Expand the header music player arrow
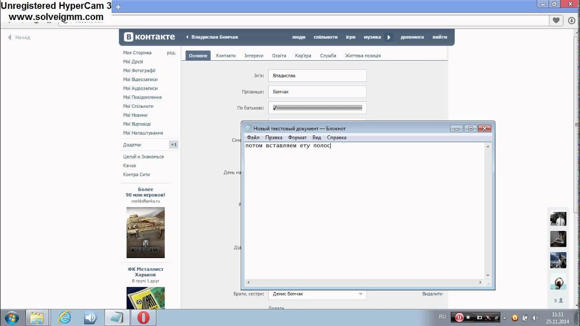580x326 pixels. (389, 37)
